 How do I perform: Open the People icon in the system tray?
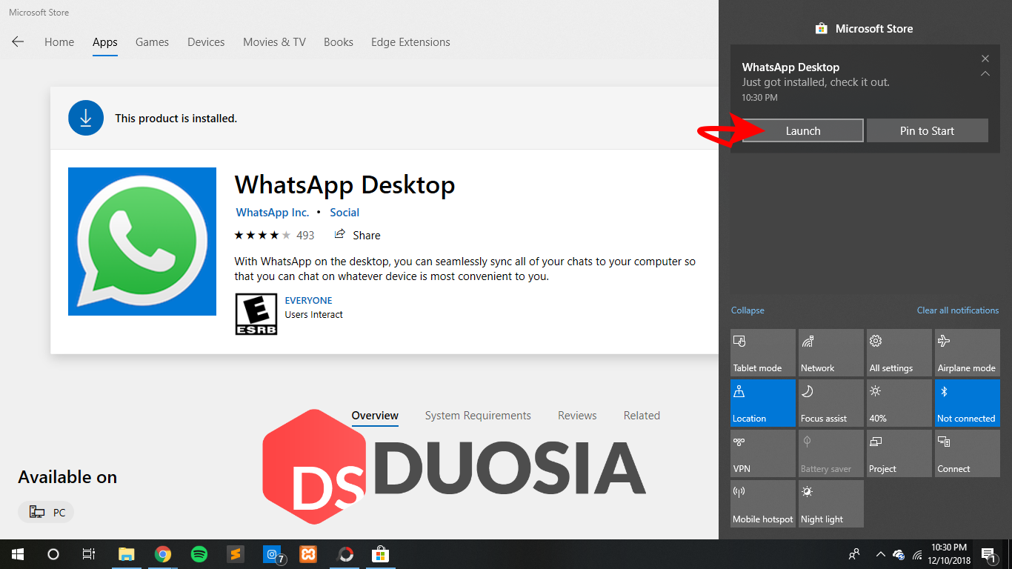point(854,554)
